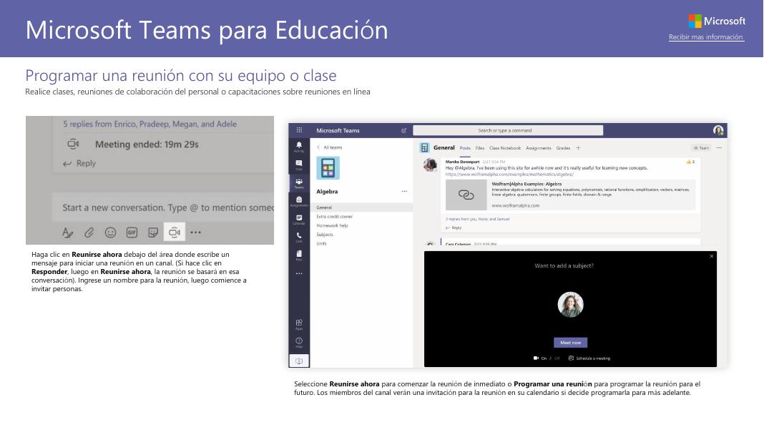
Task: Open Apps store icon in sidebar
Action: click(x=299, y=323)
